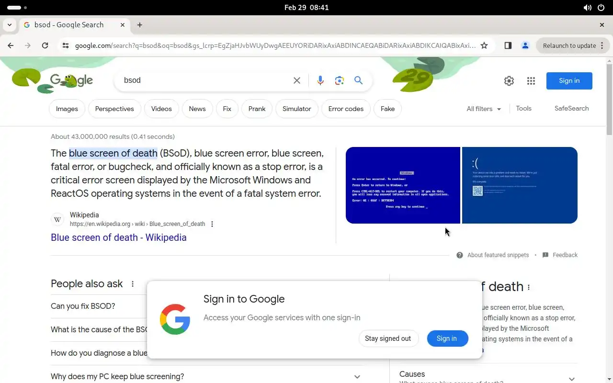Reload the page with the refresh icon
This screenshot has width=613, height=383.
click(x=45, y=45)
